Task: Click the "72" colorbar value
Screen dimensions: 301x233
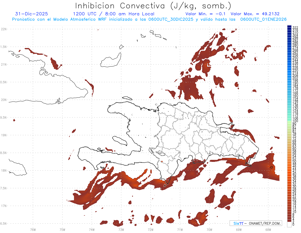Action: (294, 138)
